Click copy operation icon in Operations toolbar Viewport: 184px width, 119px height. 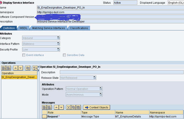coord(28,68)
